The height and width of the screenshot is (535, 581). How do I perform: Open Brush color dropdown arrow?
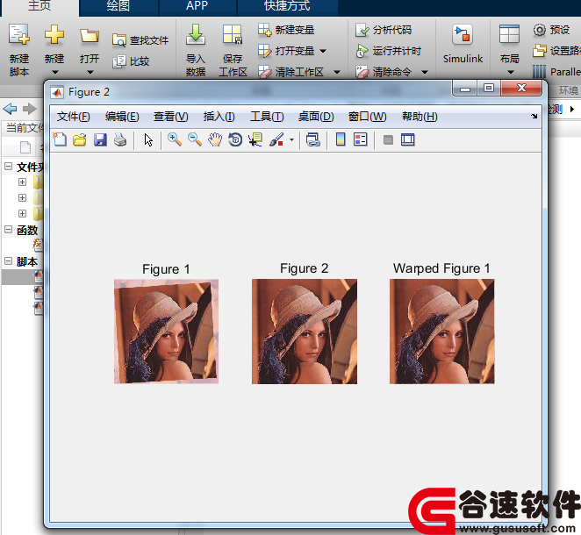pos(291,140)
